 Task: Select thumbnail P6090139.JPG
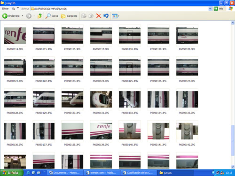101,131
